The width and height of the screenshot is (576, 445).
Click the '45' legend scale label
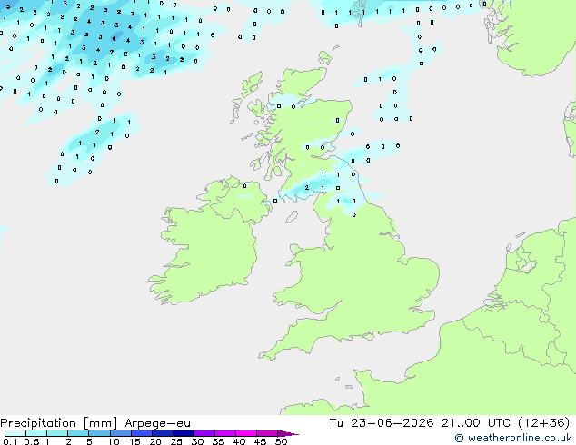tap(260, 441)
